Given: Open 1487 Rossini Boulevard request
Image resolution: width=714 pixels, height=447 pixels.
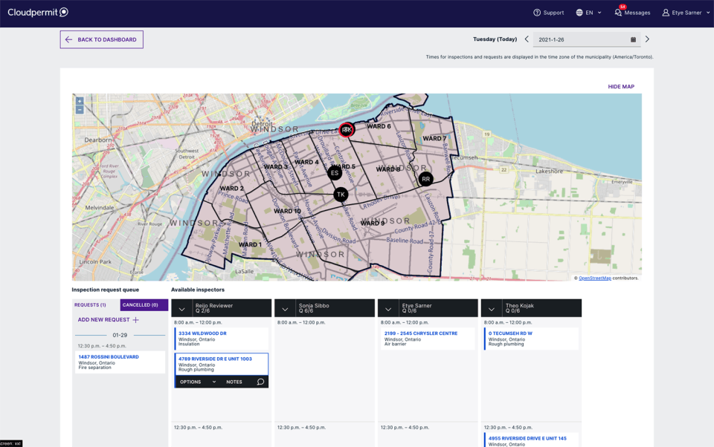Looking at the screenshot, I should [x=109, y=357].
